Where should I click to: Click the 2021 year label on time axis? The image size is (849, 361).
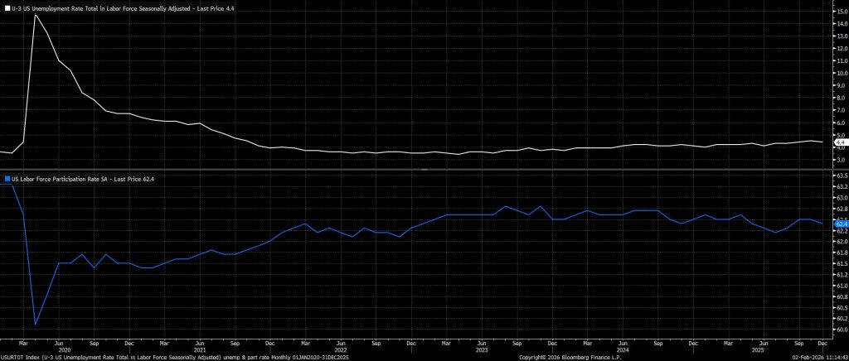[199, 349]
